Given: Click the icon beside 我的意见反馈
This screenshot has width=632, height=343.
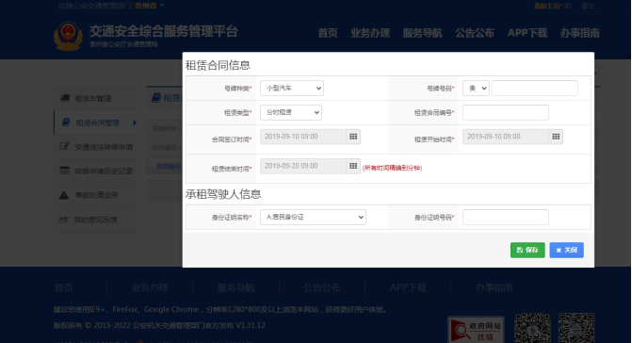Looking at the screenshot, I should [x=63, y=220].
